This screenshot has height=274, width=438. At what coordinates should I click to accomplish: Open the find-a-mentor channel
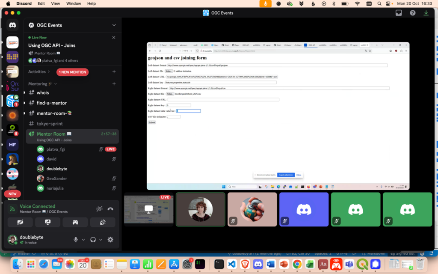[x=51, y=103]
